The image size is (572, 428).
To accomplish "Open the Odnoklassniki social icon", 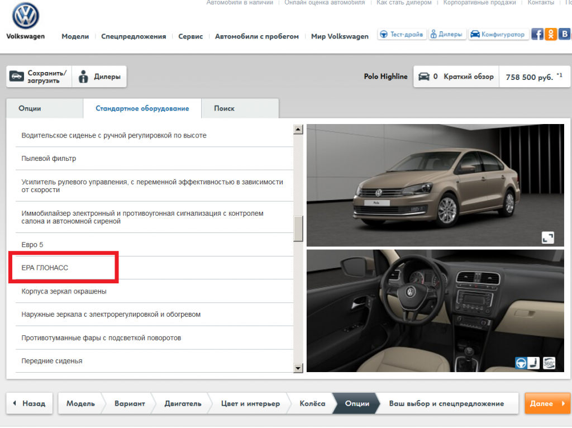I will pyautogui.click(x=550, y=34).
